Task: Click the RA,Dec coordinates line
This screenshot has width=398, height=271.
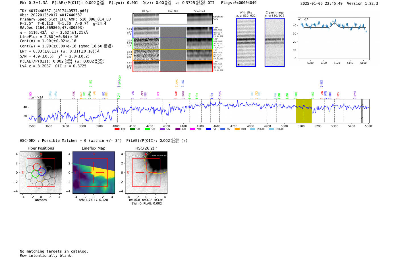Action: point(52,28)
